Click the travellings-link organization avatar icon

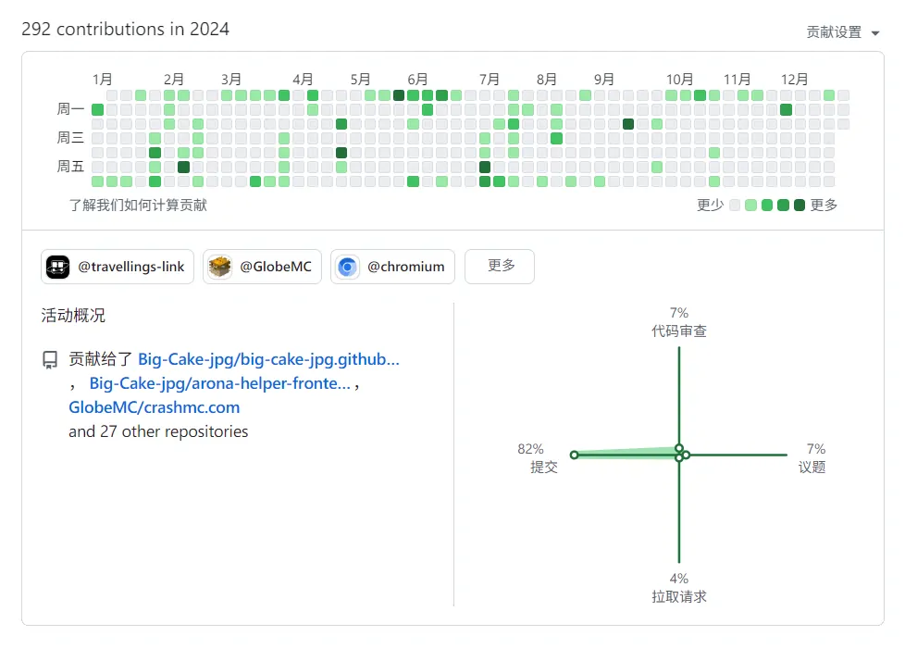pyautogui.click(x=57, y=267)
